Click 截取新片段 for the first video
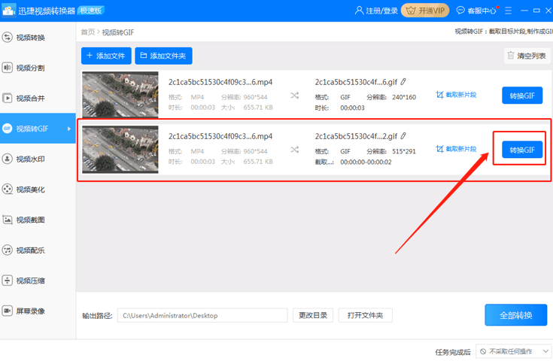The height and width of the screenshot is (364, 553). coord(456,95)
